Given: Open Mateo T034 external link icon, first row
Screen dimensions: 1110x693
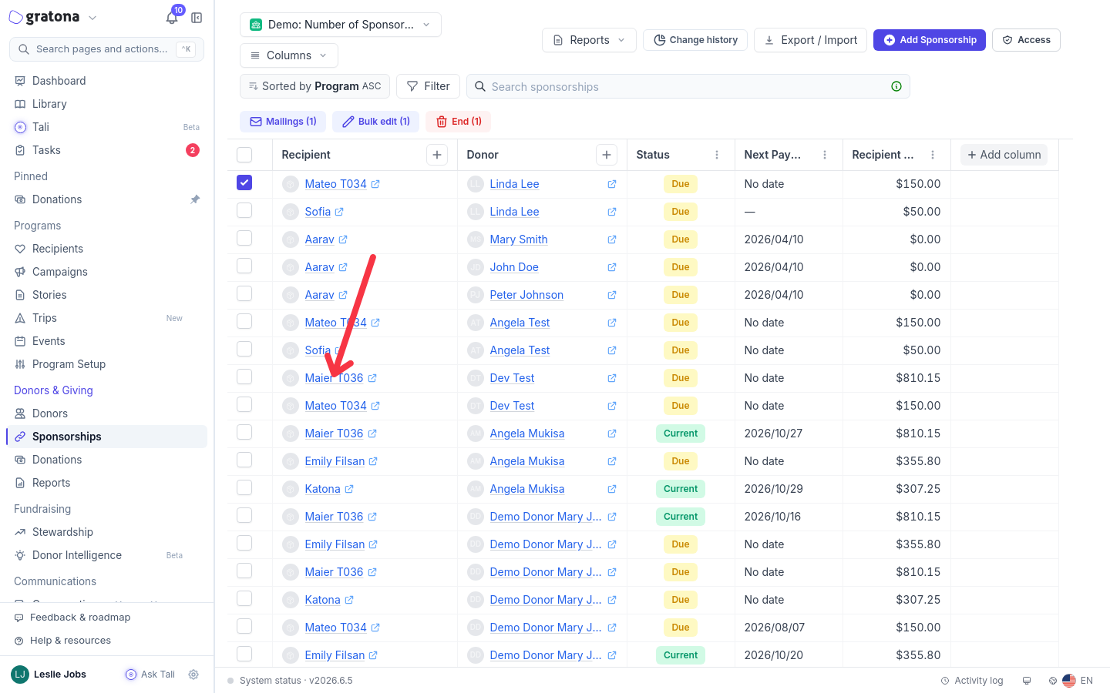Looking at the screenshot, I should 375,184.
